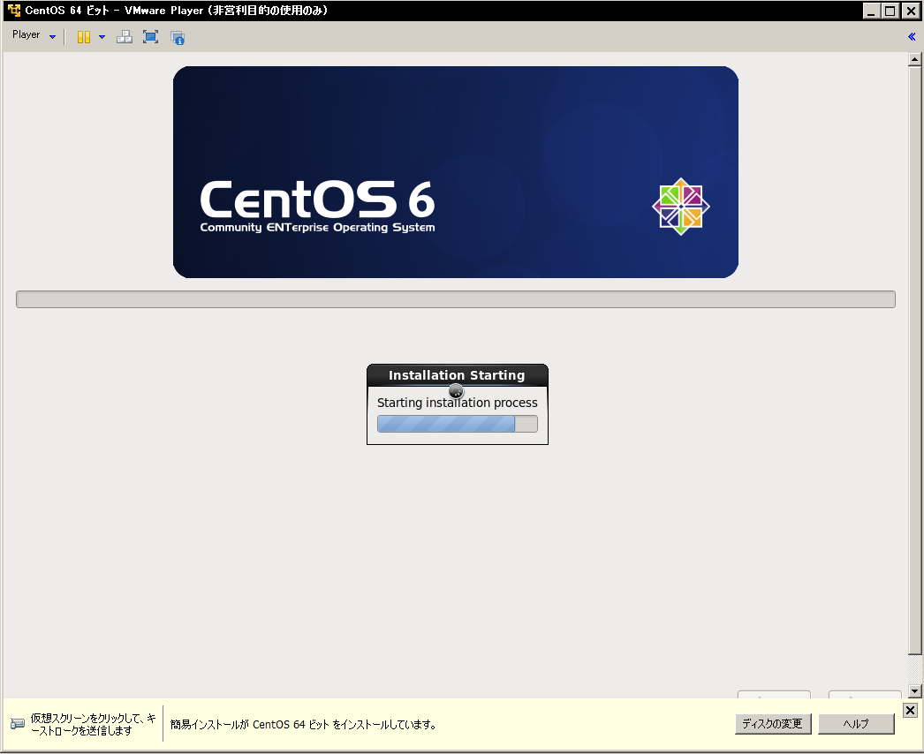Click the pause virtual machine icon

pos(84,37)
